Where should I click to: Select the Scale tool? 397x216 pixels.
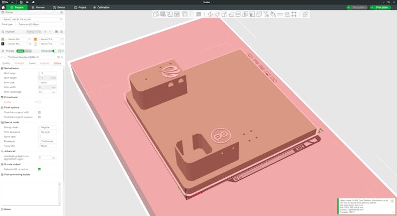pos(224,14)
